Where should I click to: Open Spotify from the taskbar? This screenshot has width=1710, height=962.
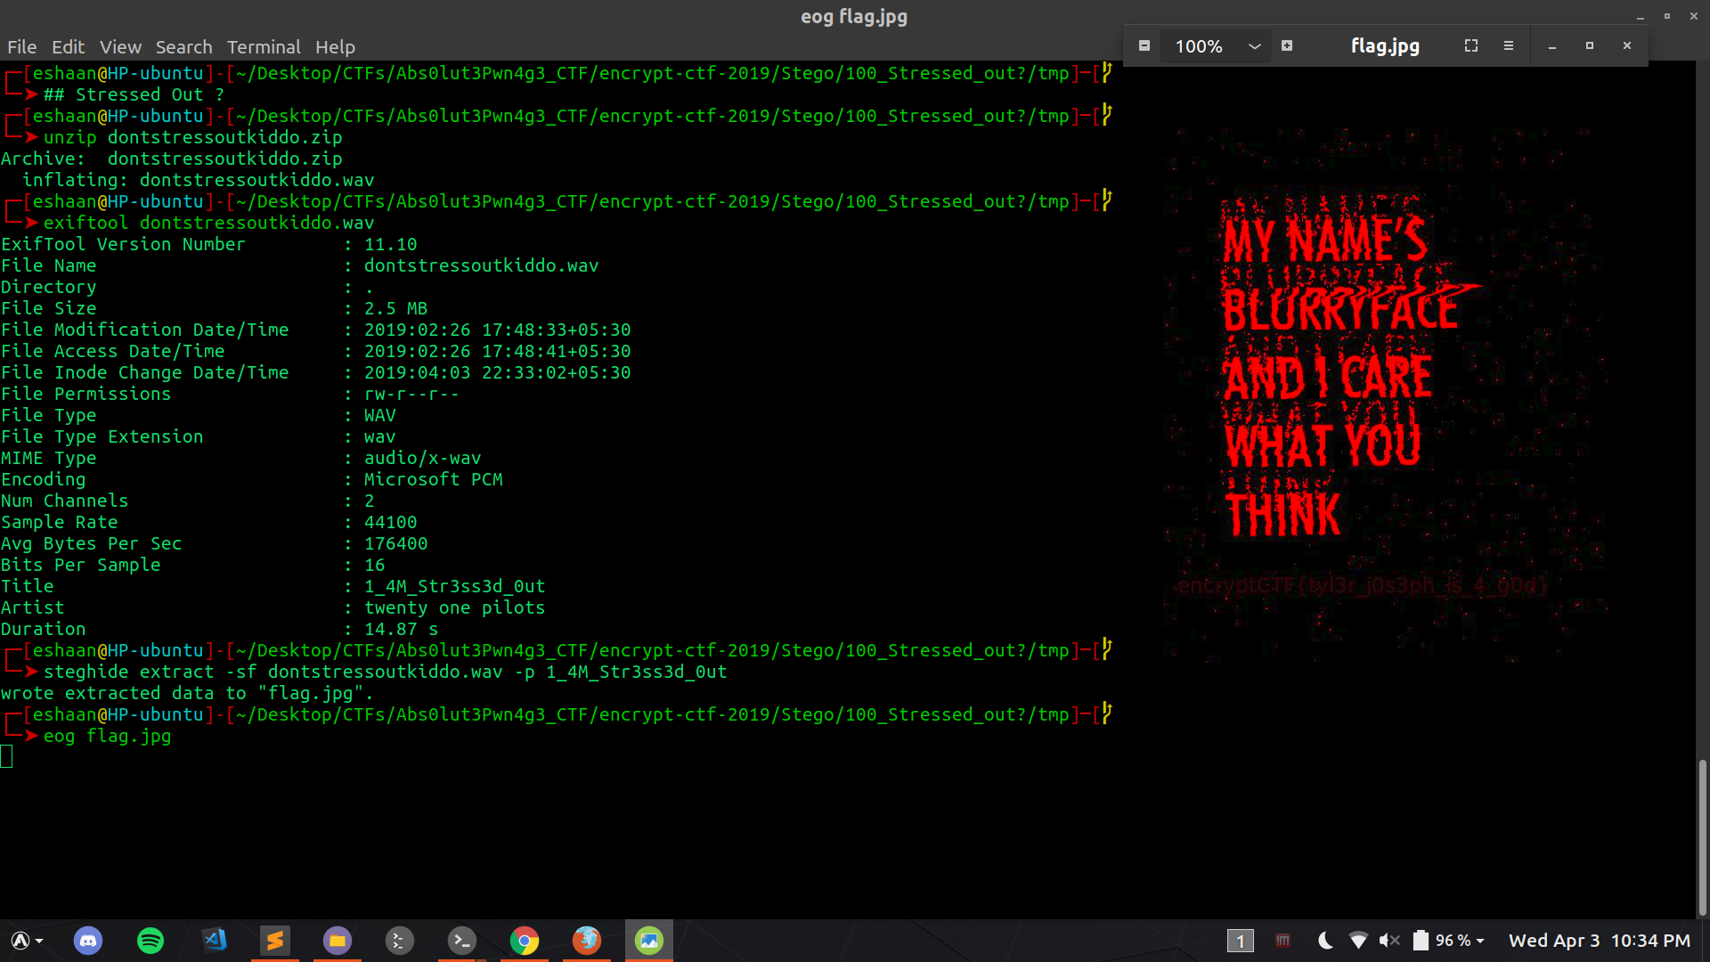pos(151,941)
